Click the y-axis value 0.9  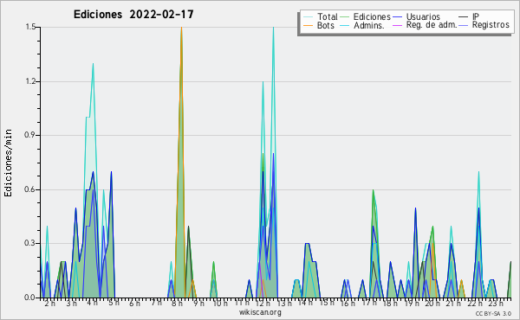click(30, 135)
